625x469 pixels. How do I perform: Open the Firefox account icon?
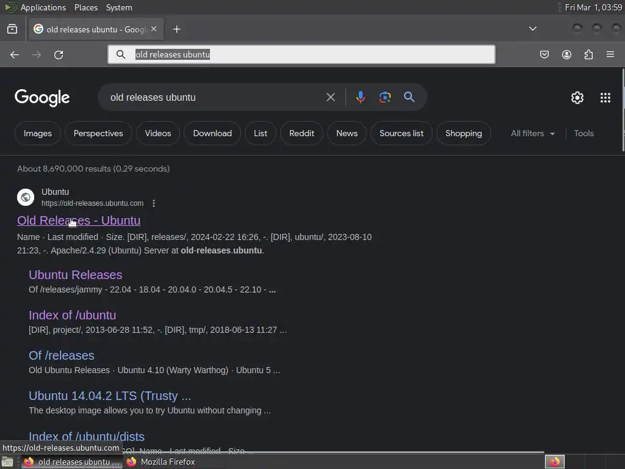(566, 54)
